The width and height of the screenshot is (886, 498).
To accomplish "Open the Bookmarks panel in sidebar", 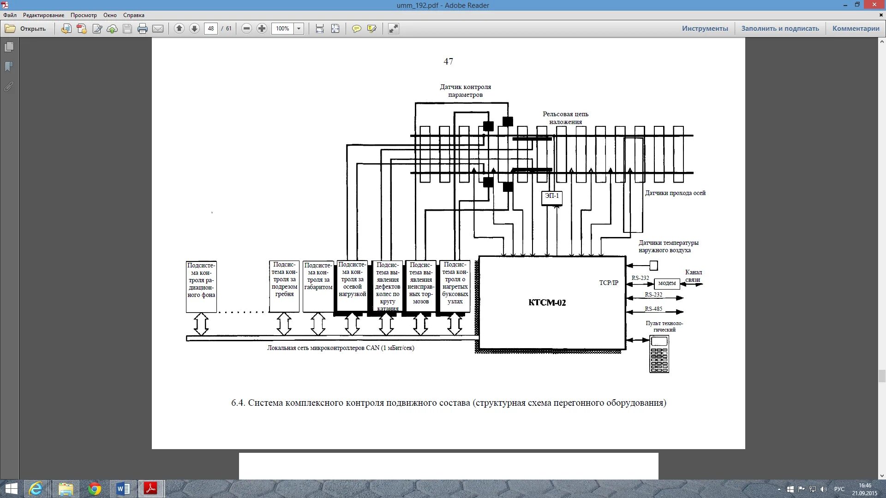I will [x=9, y=66].
